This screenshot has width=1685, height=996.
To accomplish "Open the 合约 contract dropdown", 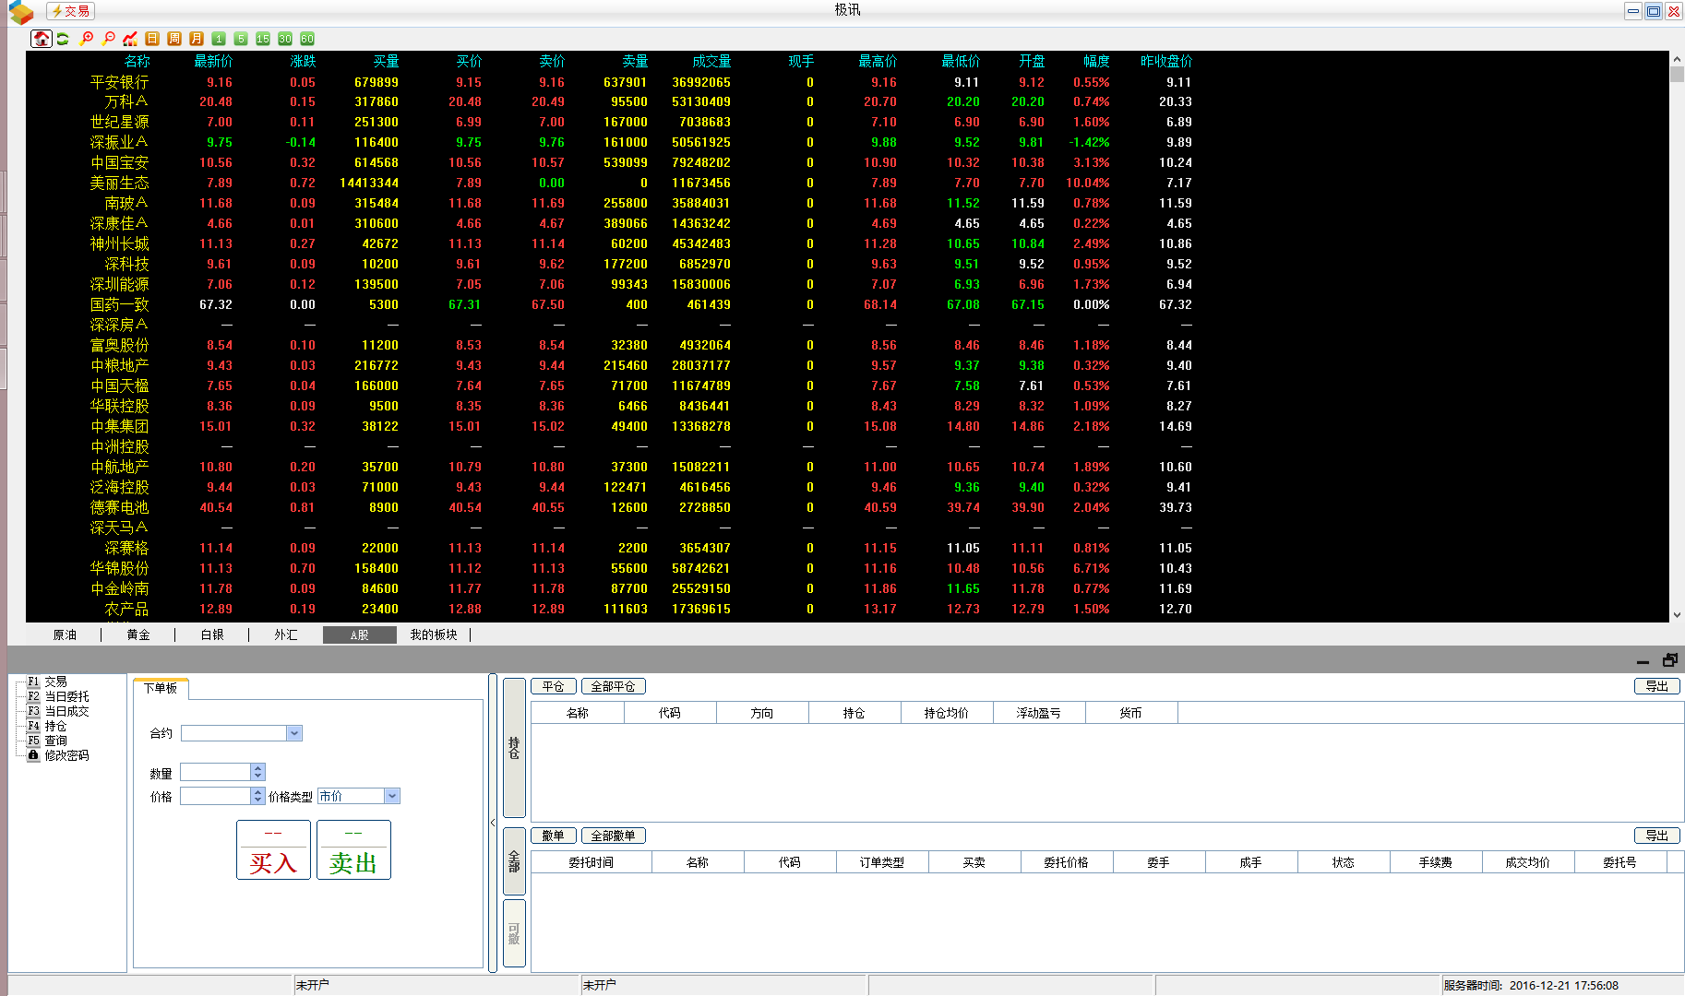I will (x=293, y=733).
